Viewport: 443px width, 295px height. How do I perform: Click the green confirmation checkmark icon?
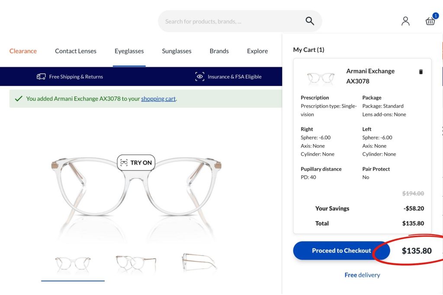18,98
